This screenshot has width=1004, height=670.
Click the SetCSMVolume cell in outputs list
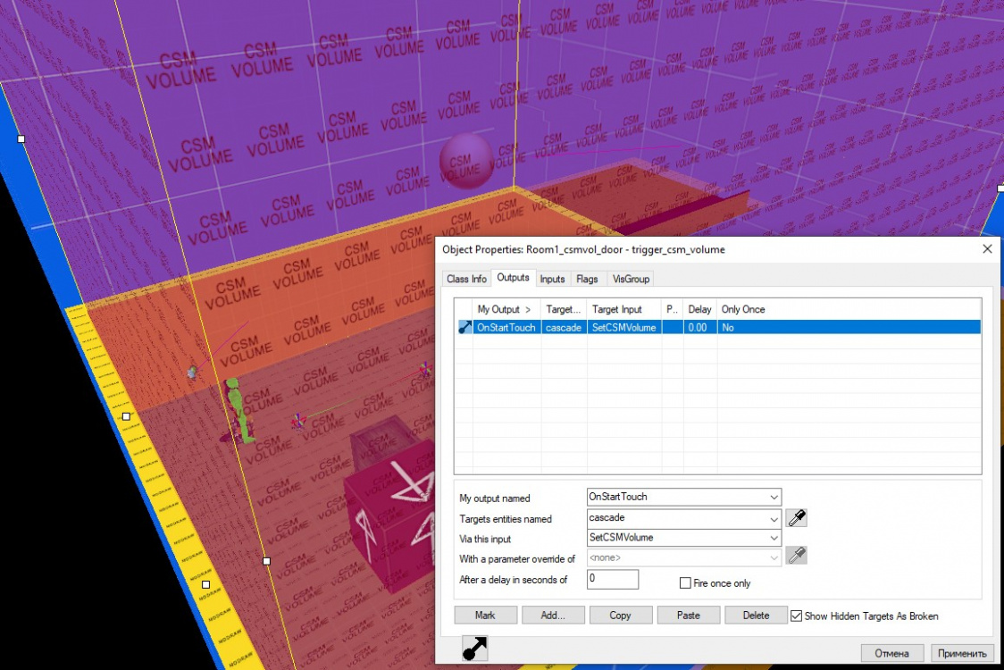click(623, 327)
